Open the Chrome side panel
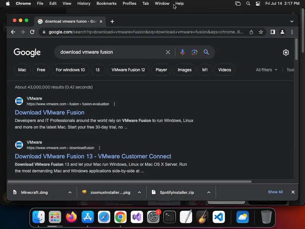This screenshot has height=229, width=305. (273, 32)
